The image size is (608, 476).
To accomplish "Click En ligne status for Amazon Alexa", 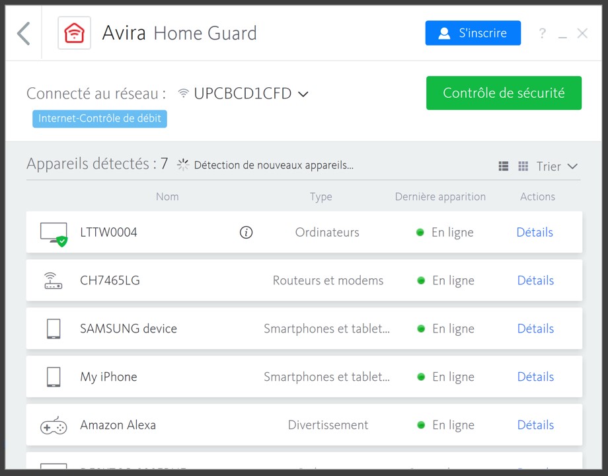I will tap(445, 425).
